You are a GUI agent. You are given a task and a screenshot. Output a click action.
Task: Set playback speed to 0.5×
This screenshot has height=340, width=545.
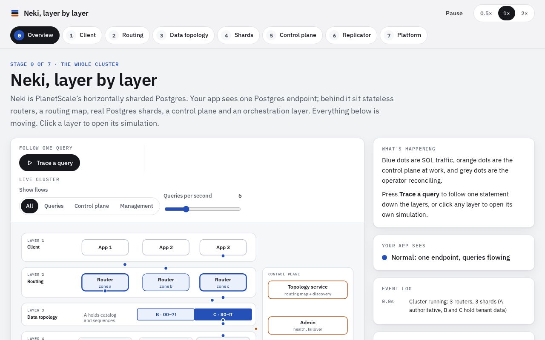click(x=486, y=13)
